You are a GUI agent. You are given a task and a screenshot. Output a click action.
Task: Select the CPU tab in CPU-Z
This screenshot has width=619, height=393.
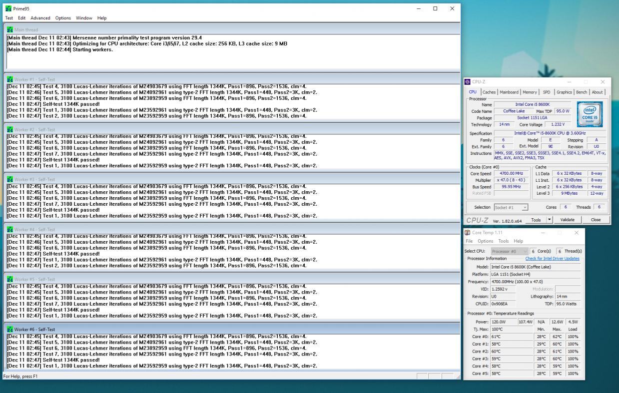pyautogui.click(x=473, y=92)
